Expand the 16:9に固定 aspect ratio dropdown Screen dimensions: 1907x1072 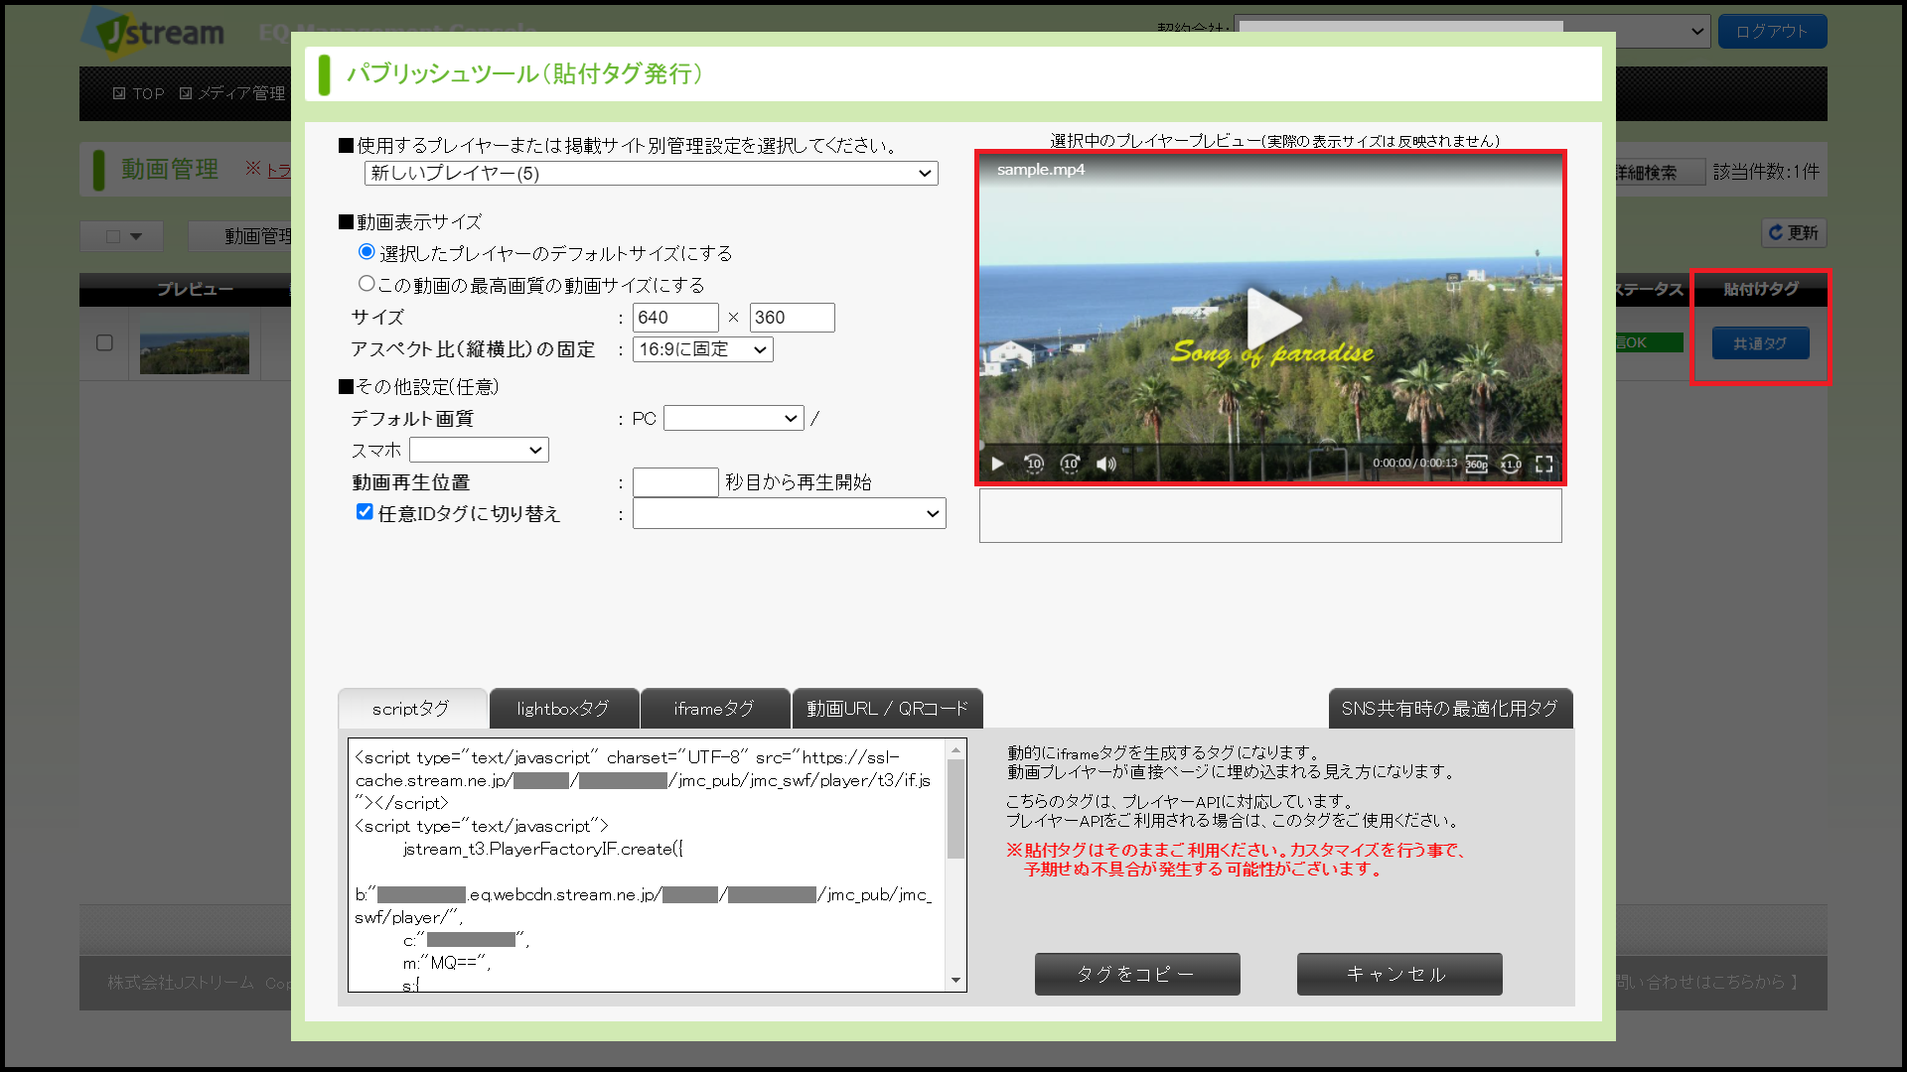tap(702, 349)
